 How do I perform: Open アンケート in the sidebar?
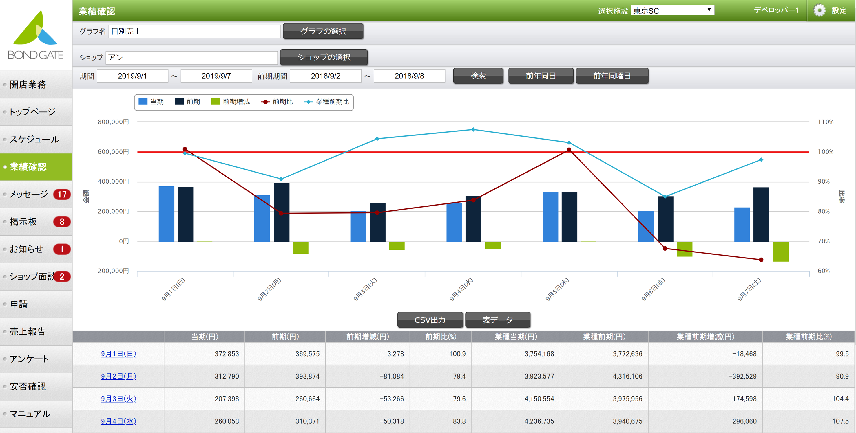pyautogui.click(x=36, y=359)
